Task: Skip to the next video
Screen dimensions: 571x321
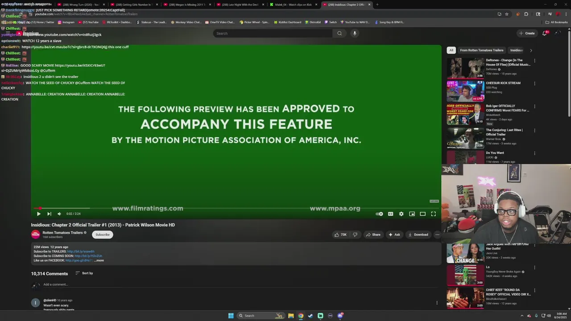Action: coord(49,214)
